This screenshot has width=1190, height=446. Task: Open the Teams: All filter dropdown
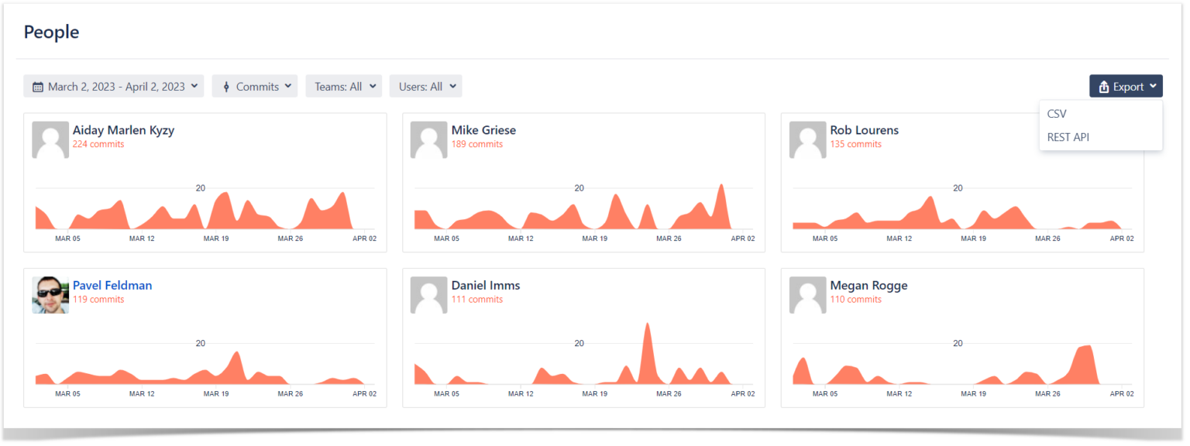343,86
